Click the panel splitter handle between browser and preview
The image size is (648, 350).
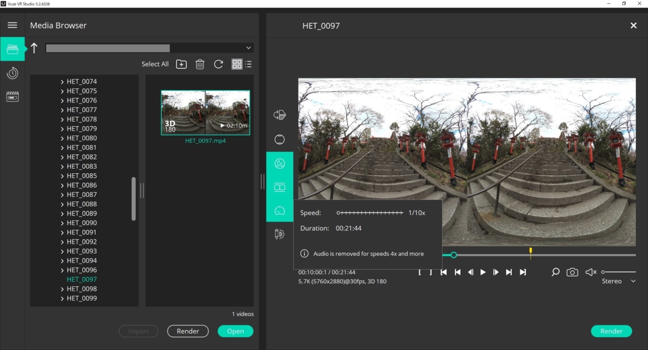262,182
